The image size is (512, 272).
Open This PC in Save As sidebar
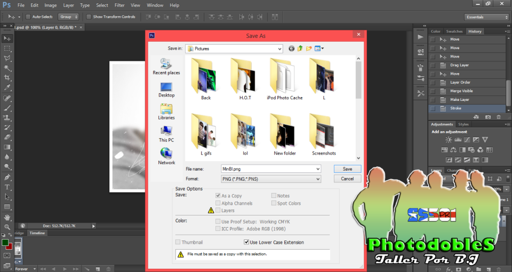166,134
